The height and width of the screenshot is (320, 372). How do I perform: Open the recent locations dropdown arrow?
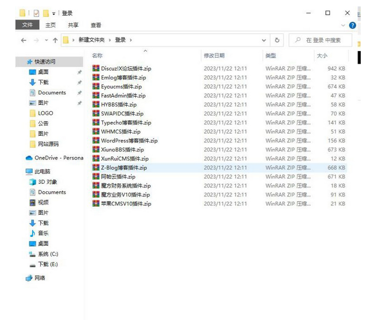coord(47,40)
